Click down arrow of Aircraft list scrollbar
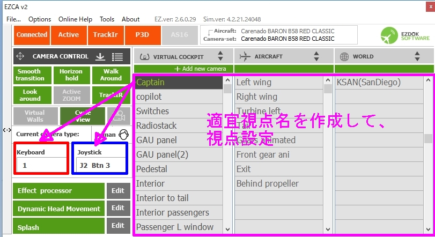 (328, 229)
